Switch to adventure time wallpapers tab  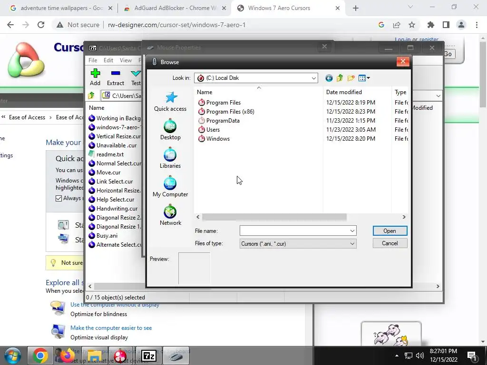pos(61,8)
